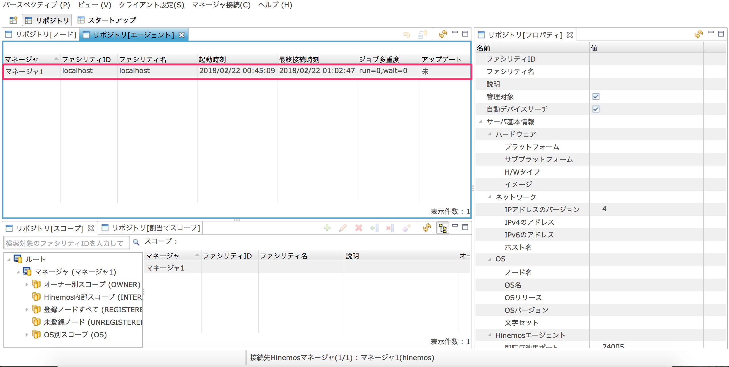Image resolution: width=729 pixels, height=367 pixels.
Task: Expand the OS別スコープ (OS) tree node
Action: (27, 334)
